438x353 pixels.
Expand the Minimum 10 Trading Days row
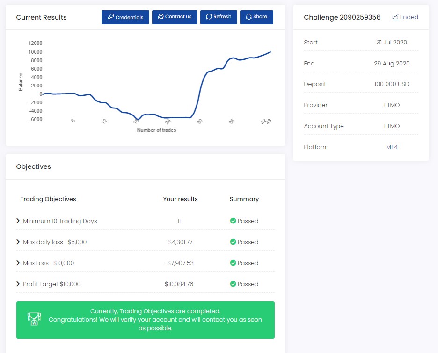18,221
